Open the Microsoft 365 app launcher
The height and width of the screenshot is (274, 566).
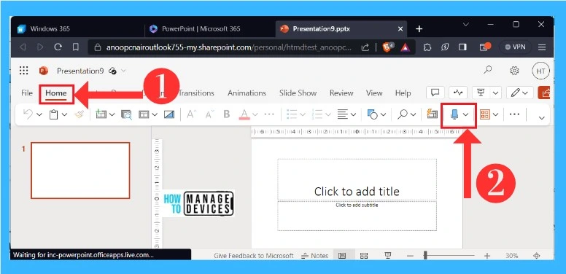coord(24,71)
